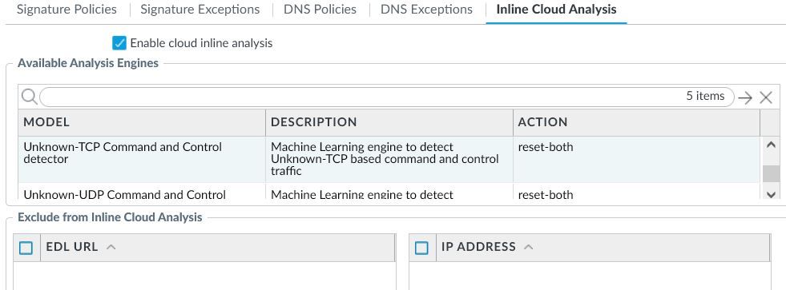Click scrollbar up arrow in engines list
Viewport: 786px width, 290px height.
click(x=771, y=145)
